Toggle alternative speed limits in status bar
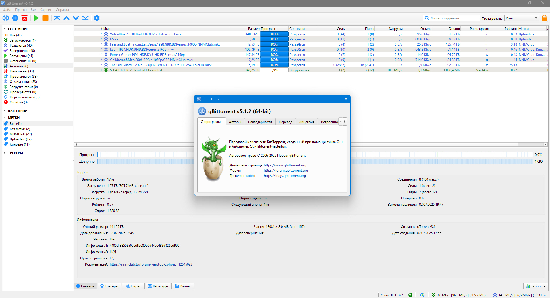 click(422, 295)
